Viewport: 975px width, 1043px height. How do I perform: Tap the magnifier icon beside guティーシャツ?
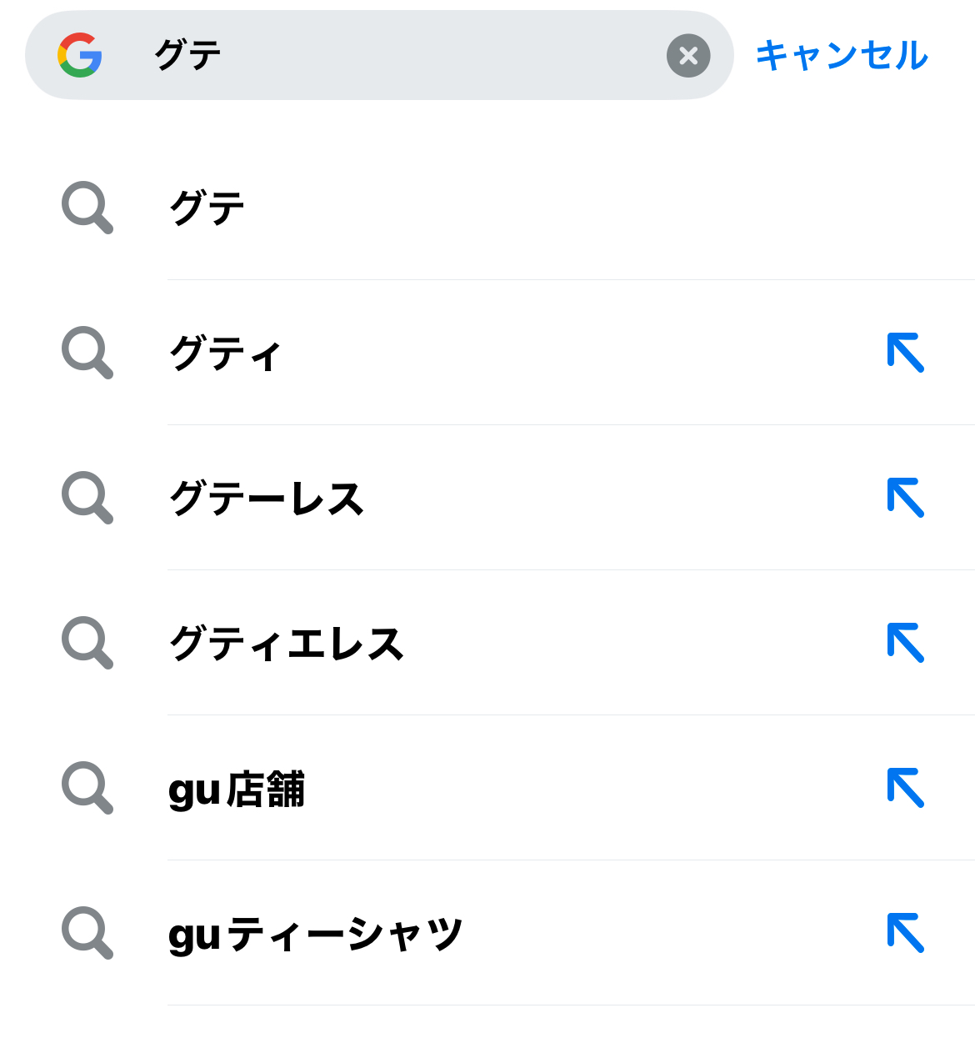[87, 933]
